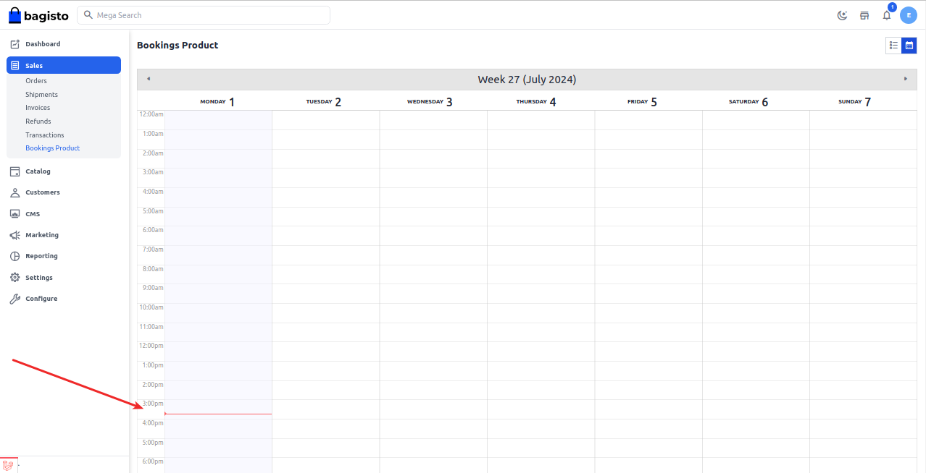Click the Mega Search input field
Screen dimensions: 926x473
coord(210,15)
